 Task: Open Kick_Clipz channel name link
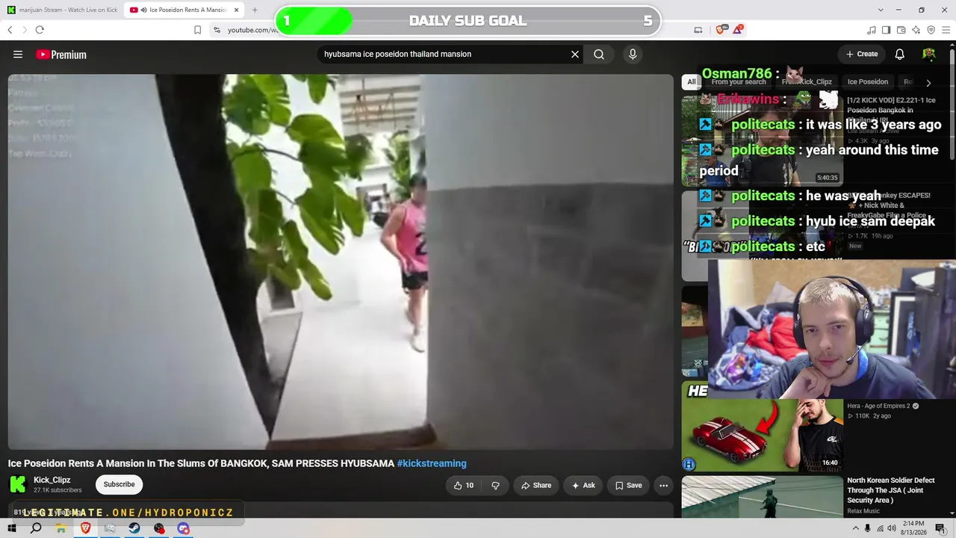pyautogui.click(x=52, y=480)
